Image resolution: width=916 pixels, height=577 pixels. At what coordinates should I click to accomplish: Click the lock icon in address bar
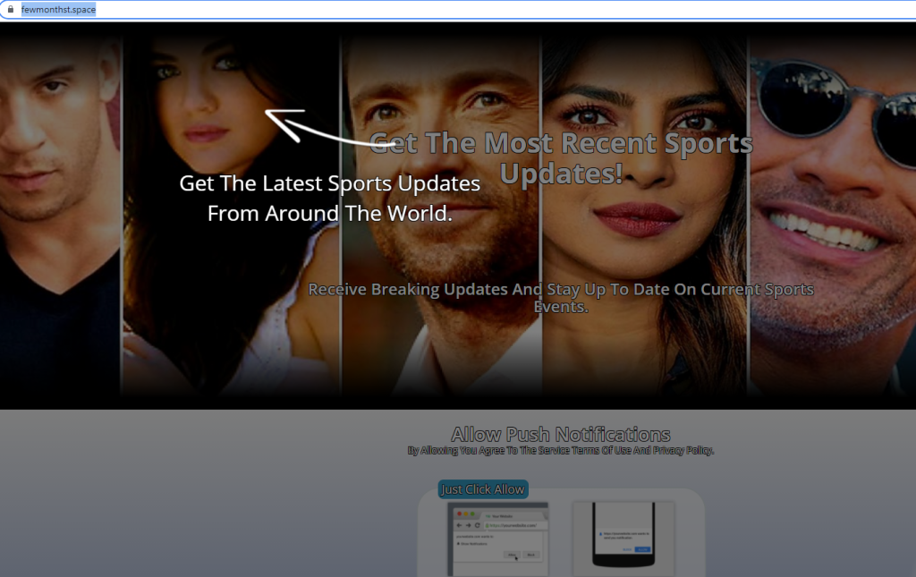[11, 9]
